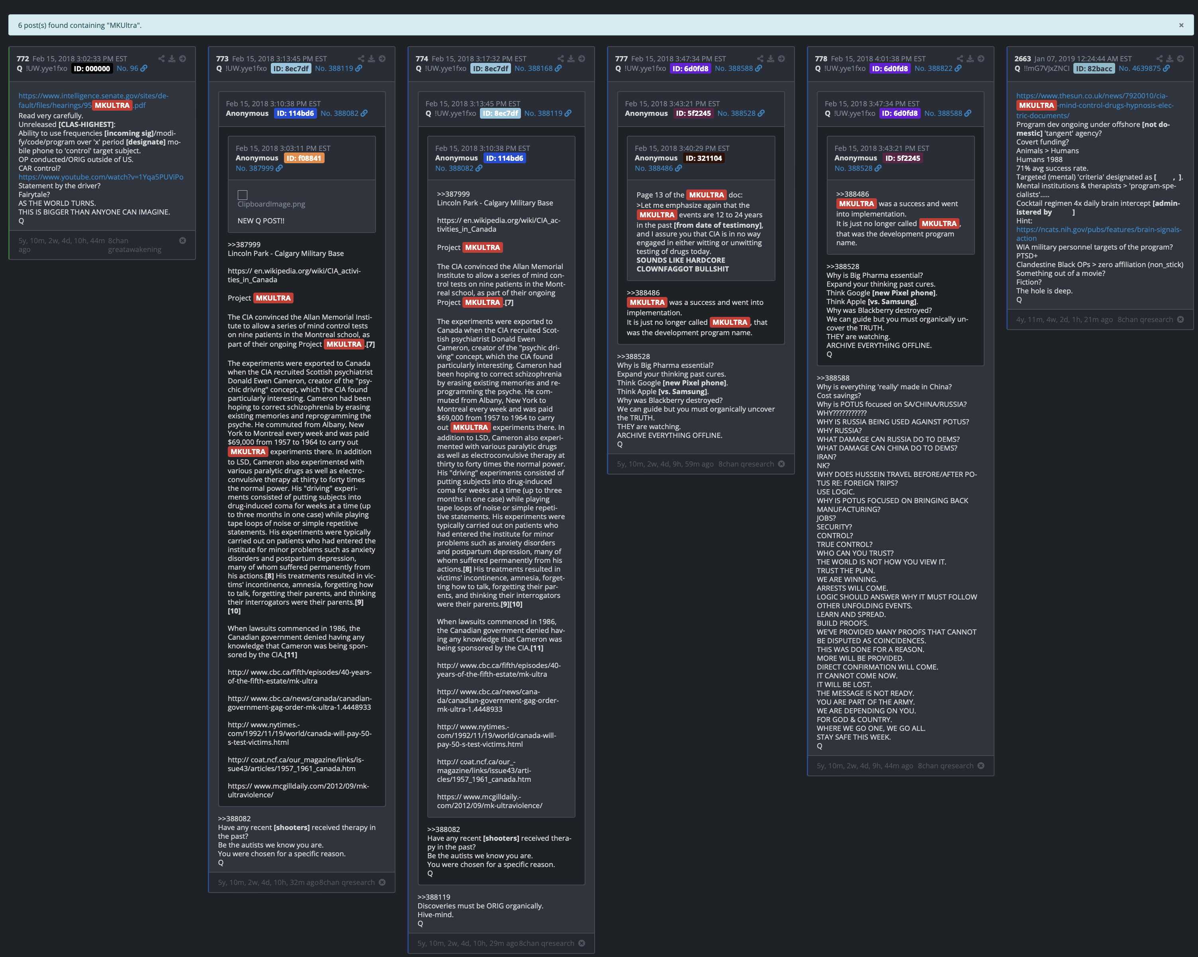Open the youtube.com watch link in post 772

pyautogui.click(x=101, y=177)
